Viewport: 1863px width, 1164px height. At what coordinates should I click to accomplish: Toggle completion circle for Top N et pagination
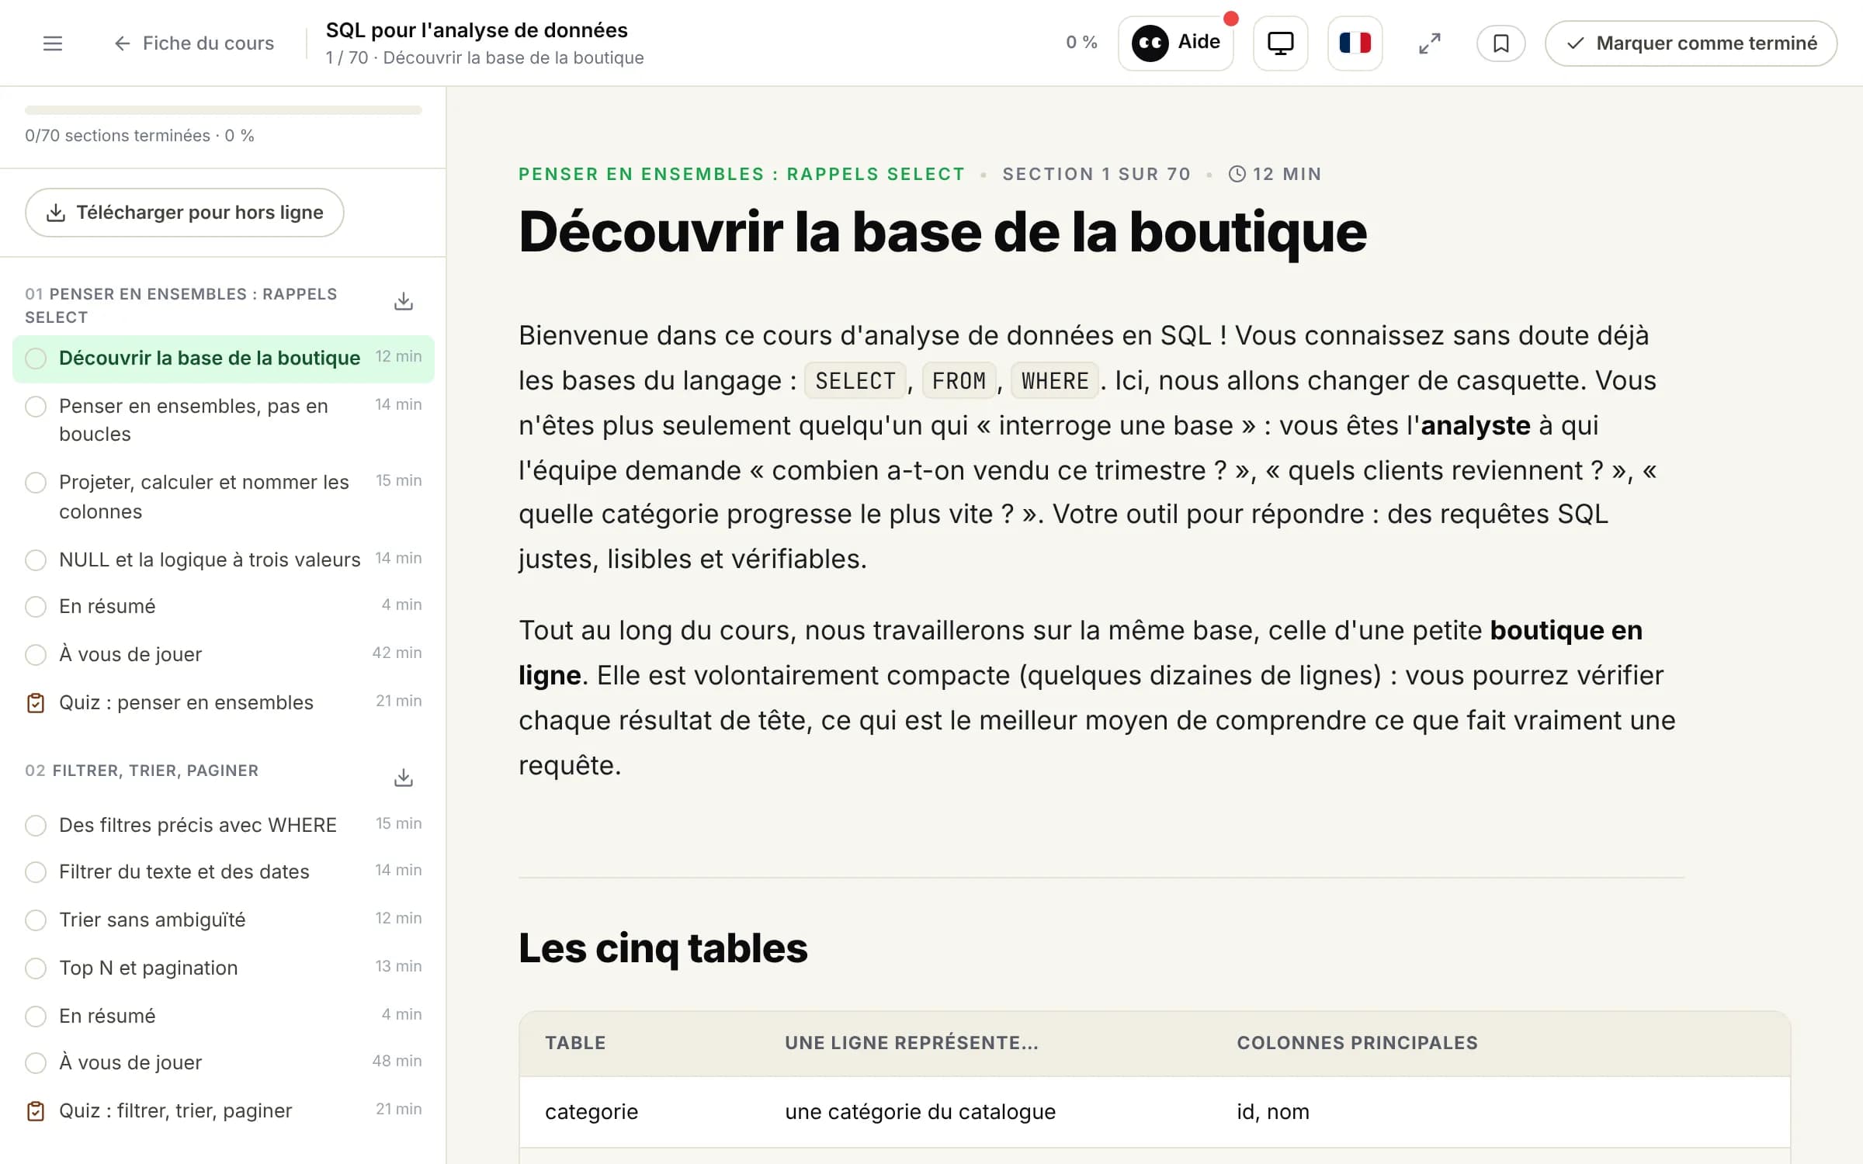36,968
